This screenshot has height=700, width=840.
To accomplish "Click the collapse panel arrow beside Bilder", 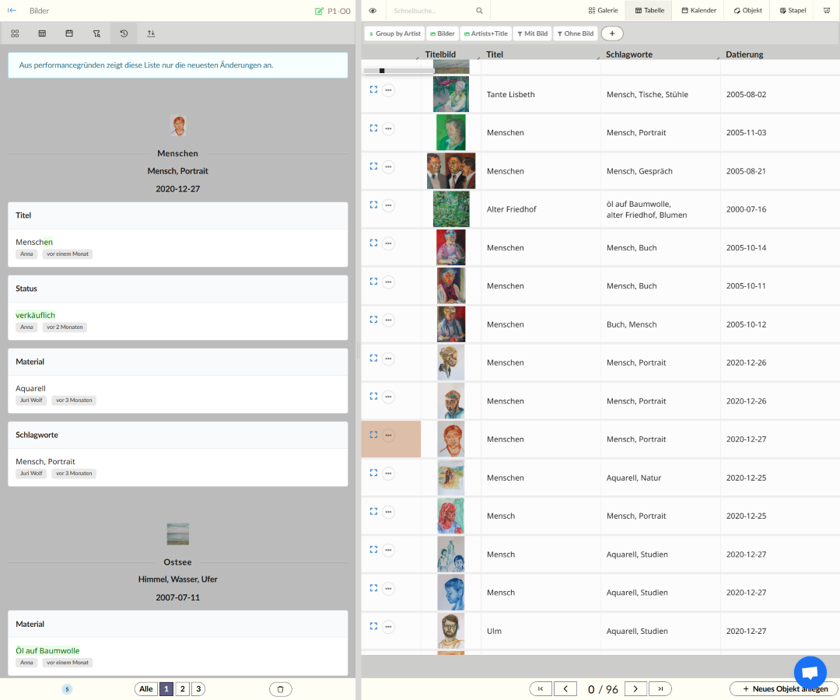I will (x=12, y=11).
